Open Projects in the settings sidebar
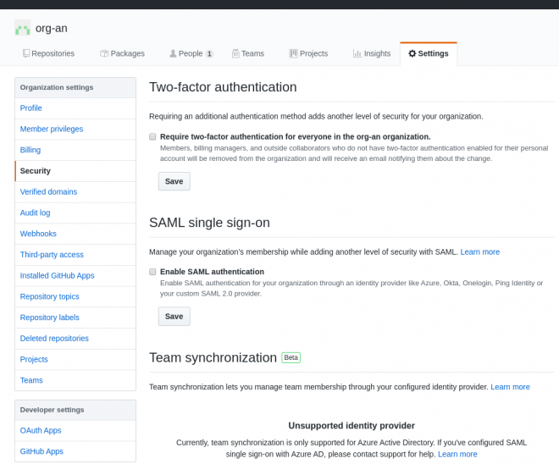Image resolution: width=559 pixels, height=464 pixels. [x=75, y=359]
